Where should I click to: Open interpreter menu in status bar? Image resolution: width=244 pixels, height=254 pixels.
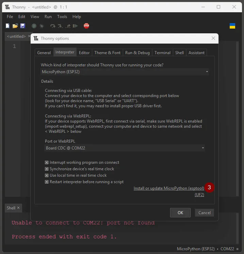click(x=237, y=249)
